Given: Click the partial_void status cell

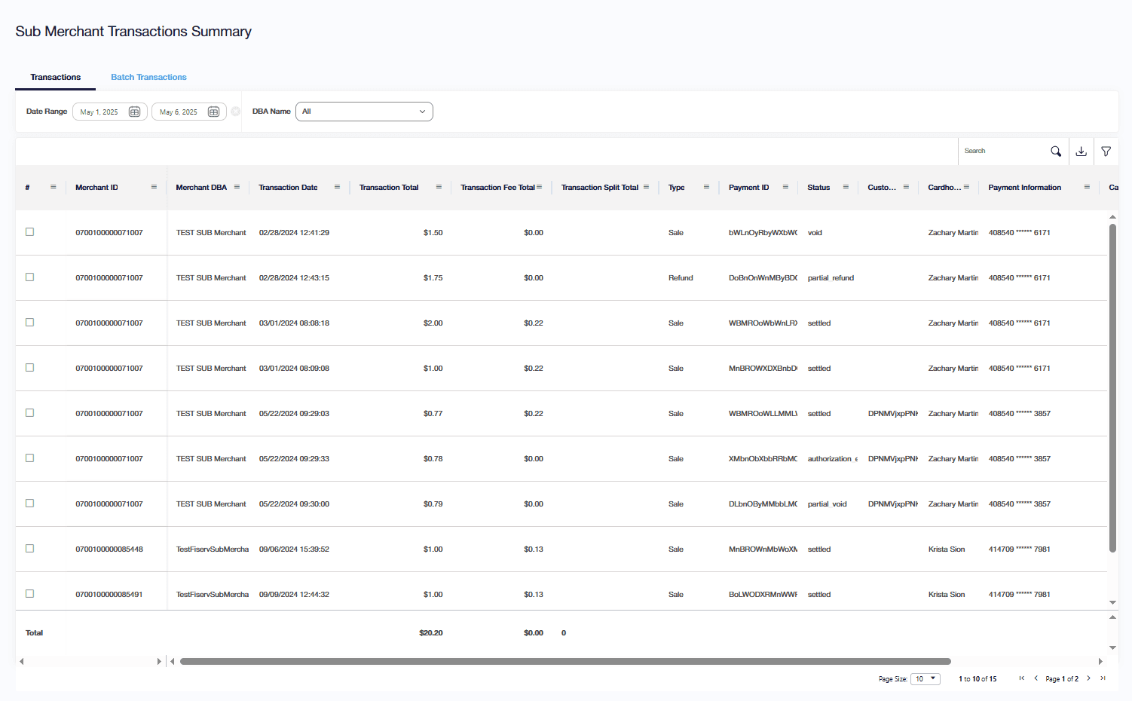Looking at the screenshot, I should tap(827, 504).
